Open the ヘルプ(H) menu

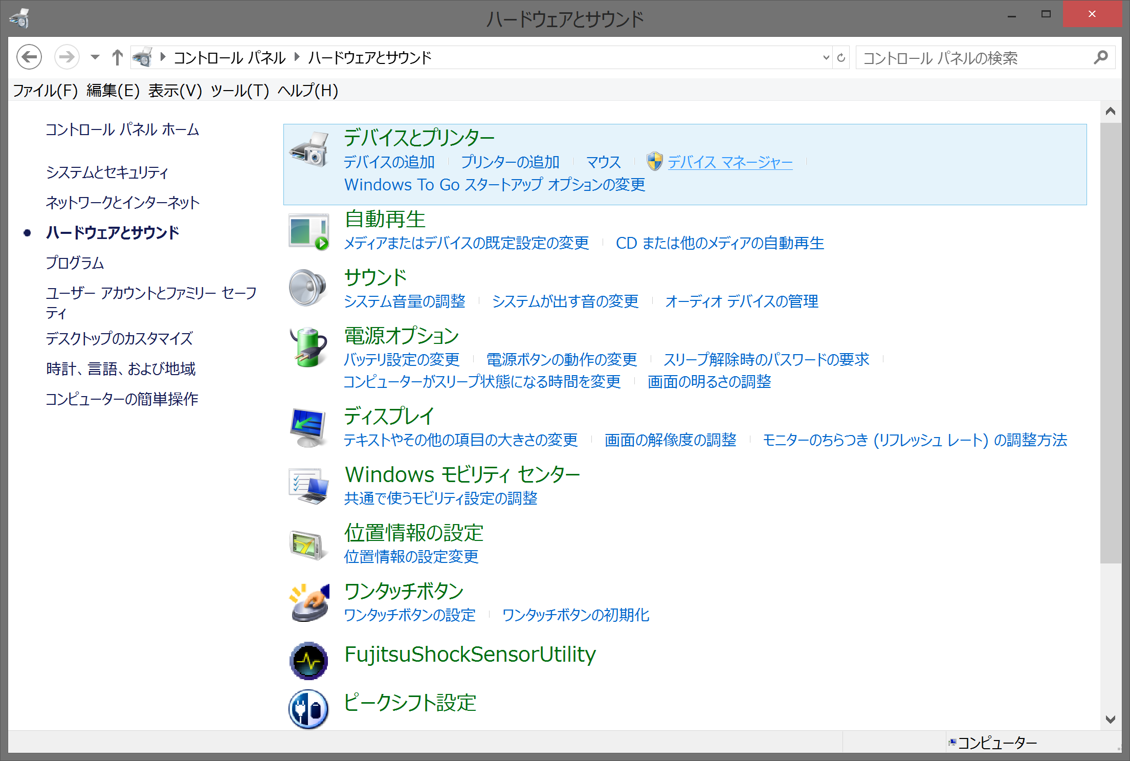[x=308, y=91]
